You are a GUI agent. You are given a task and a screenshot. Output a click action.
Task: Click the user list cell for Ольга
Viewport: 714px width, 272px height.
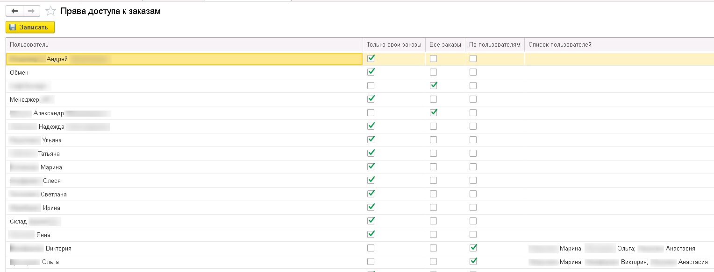click(x=612, y=262)
